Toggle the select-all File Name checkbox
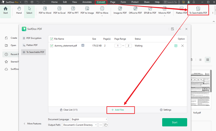This screenshot has height=131, width=216. click(51, 39)
